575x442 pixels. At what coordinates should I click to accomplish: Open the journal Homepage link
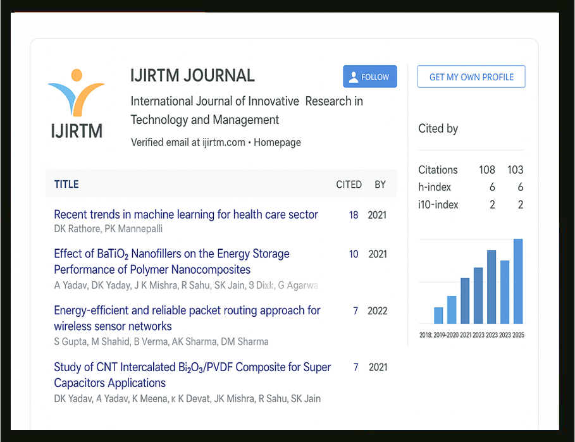(277, 142)
